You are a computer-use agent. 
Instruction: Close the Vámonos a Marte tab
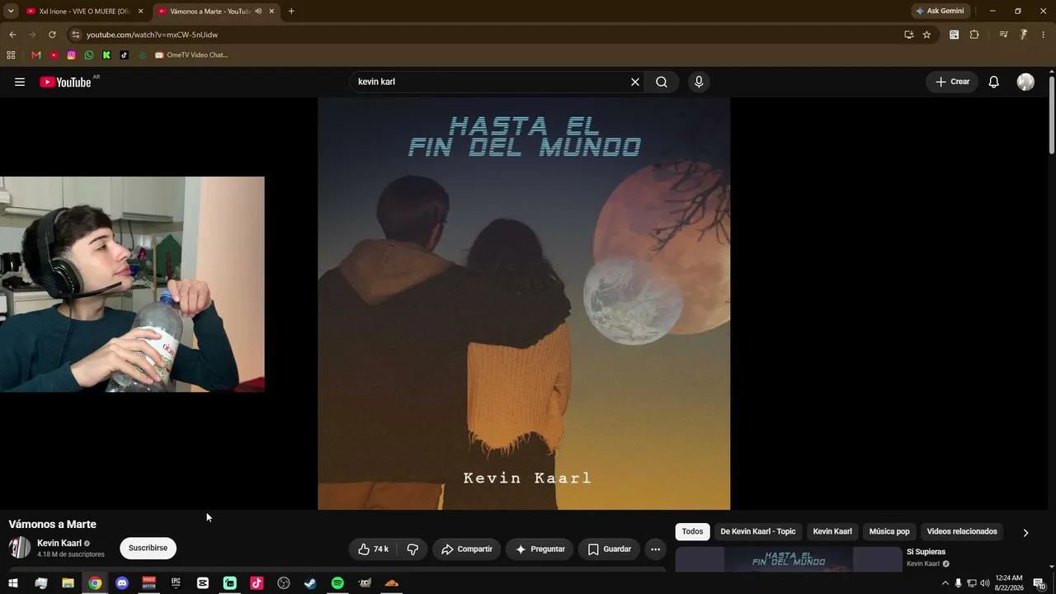point(271,12)
